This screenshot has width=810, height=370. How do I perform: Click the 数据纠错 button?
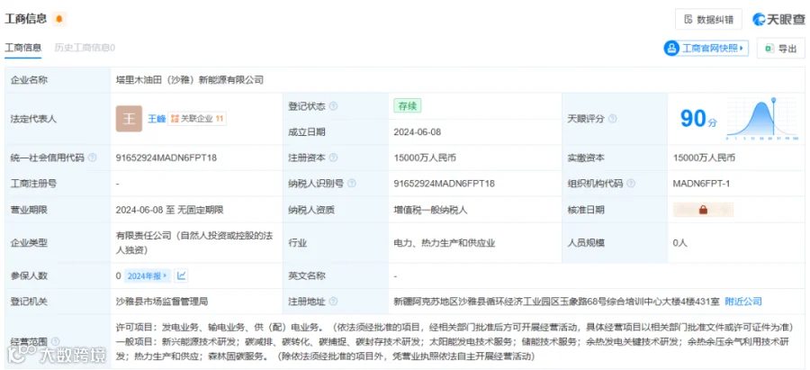[x=708, y=20]
